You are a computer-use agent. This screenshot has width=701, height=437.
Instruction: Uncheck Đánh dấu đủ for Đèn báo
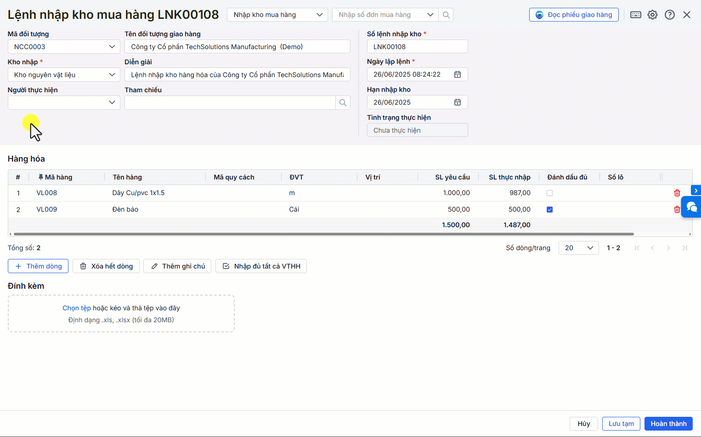tap(549, 210)
